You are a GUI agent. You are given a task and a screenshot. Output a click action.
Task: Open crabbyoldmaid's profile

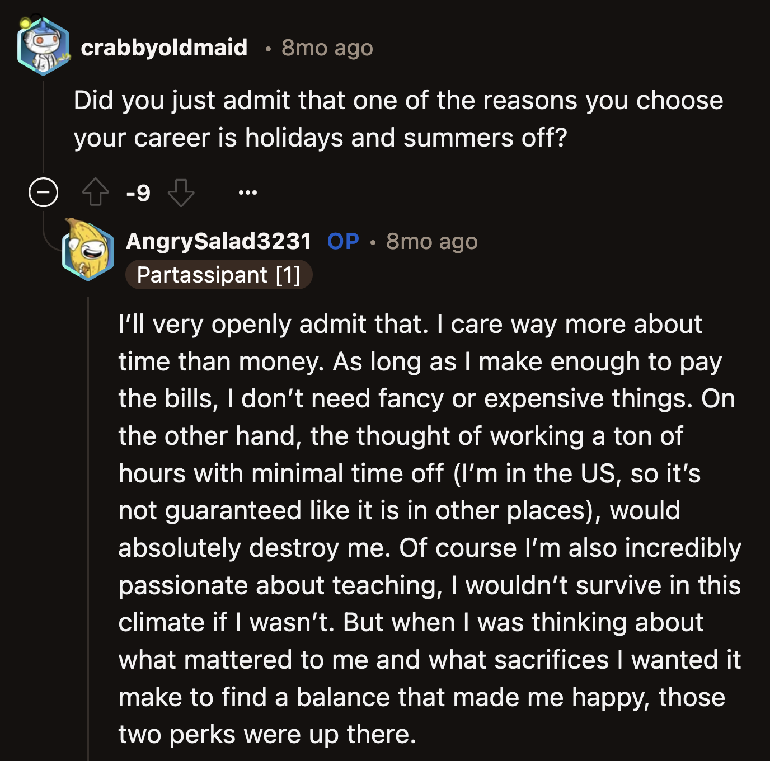click(x=165, y=48)
